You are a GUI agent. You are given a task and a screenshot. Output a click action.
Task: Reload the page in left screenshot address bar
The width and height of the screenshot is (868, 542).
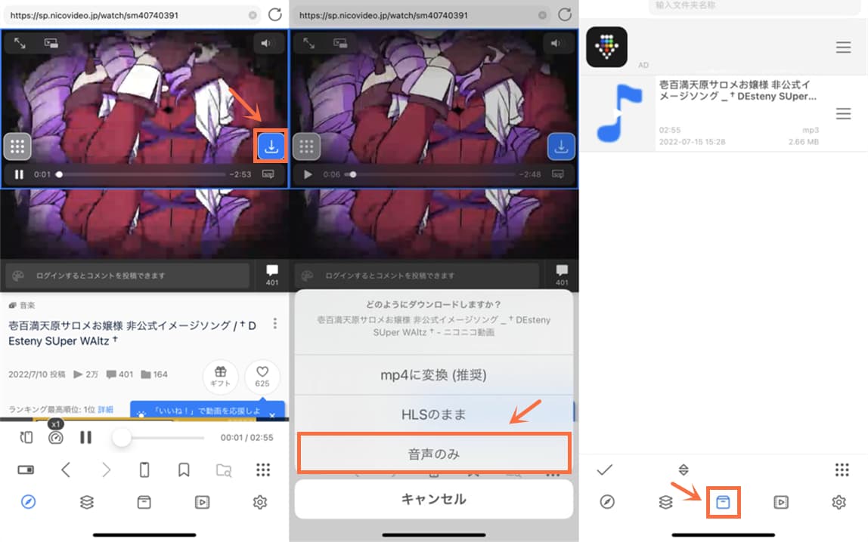coord(275,15)
